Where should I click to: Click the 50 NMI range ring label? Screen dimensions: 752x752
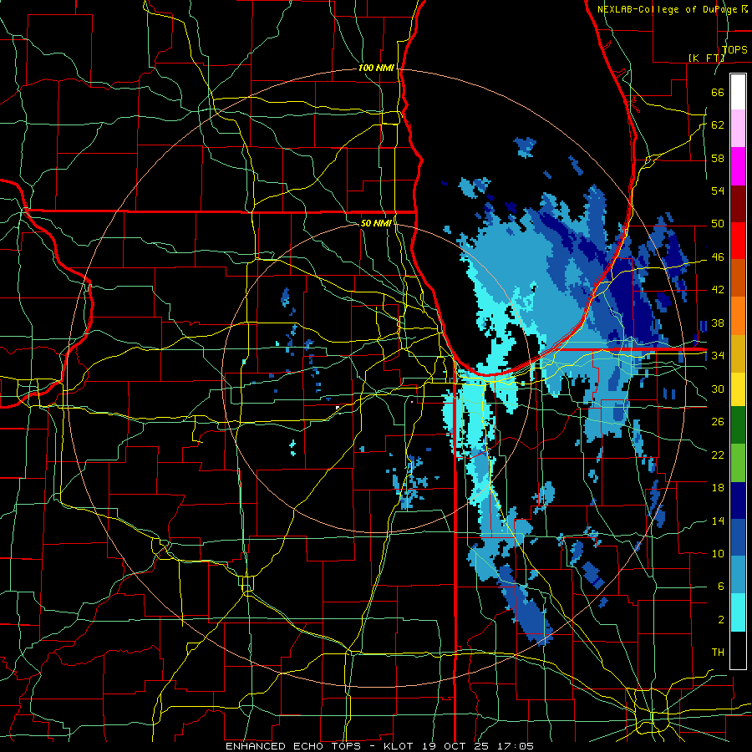click(376, 223)
